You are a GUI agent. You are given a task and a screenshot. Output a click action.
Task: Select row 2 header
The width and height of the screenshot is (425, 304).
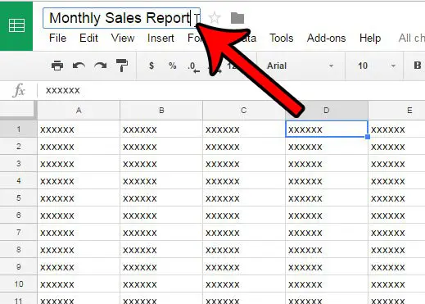tap(18, 146)
